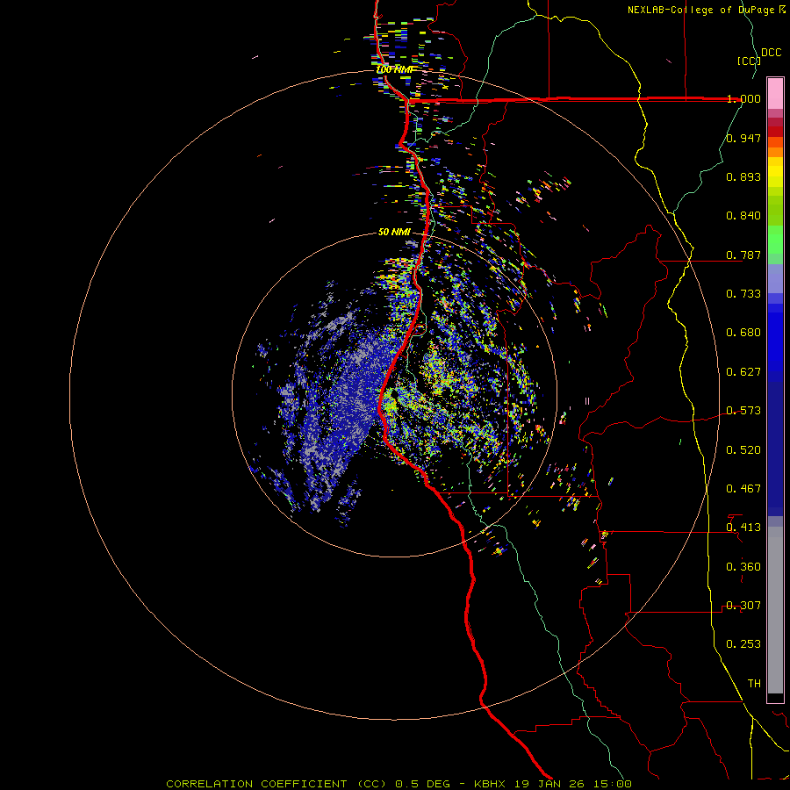Click the 0.413 color scale label
790x790 pixels.
(743, 528)
